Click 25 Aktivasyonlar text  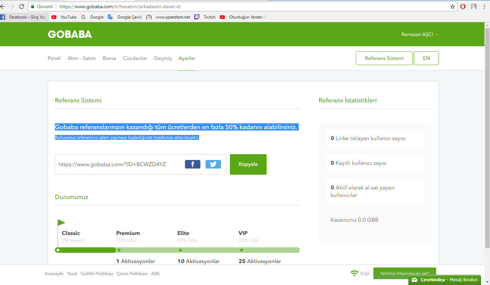pyautogui.click(x=260, y=261)
